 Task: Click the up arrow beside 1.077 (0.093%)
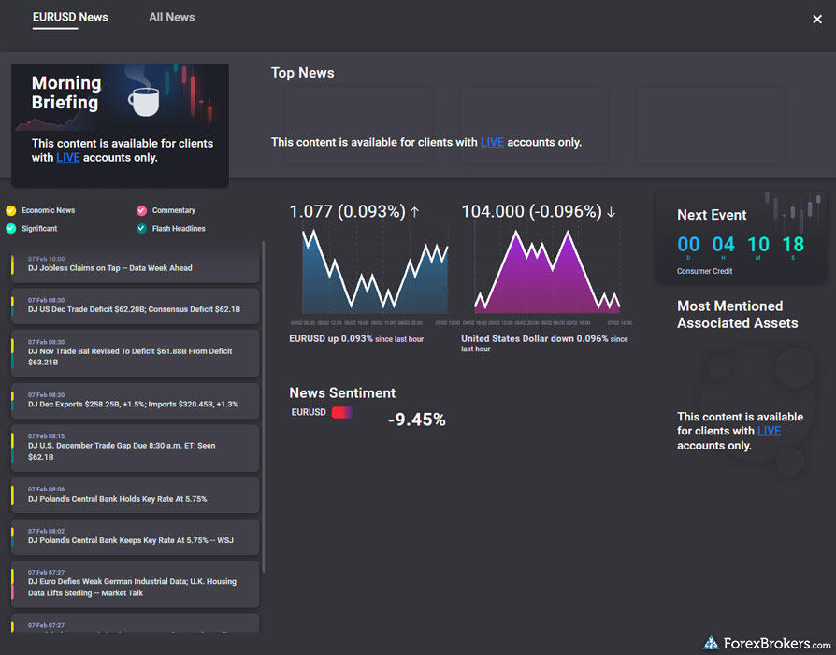(415, 212)
